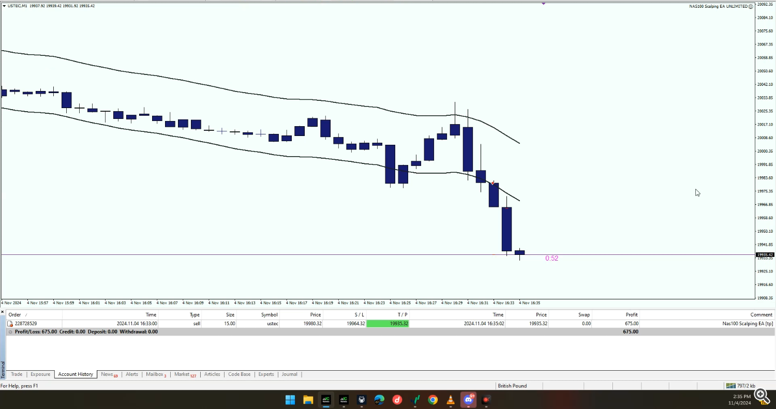Open the screen recorder taskbar icon
Image resolution: width=776 pixels, height=409 pixels.
click(486, 400)
